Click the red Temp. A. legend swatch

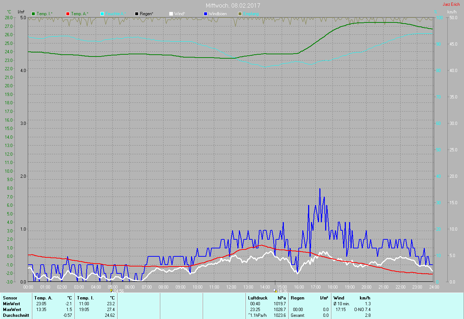coord(68,14)
